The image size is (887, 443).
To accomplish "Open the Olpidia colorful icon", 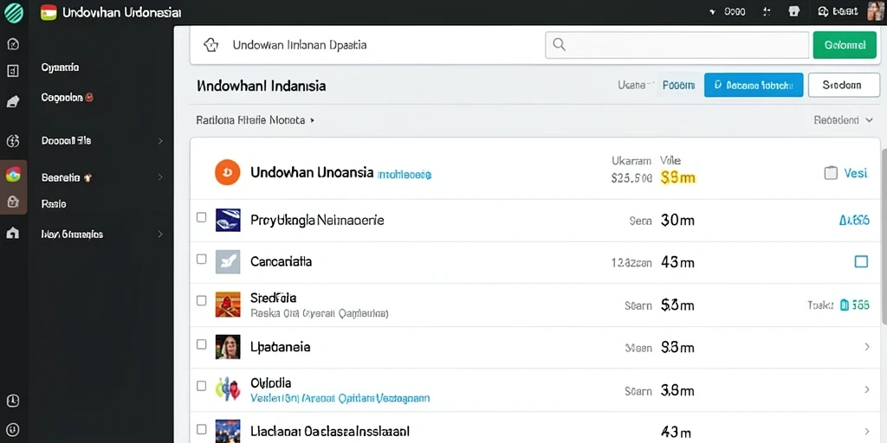I will pyautogui.click(x=228, y=388).
